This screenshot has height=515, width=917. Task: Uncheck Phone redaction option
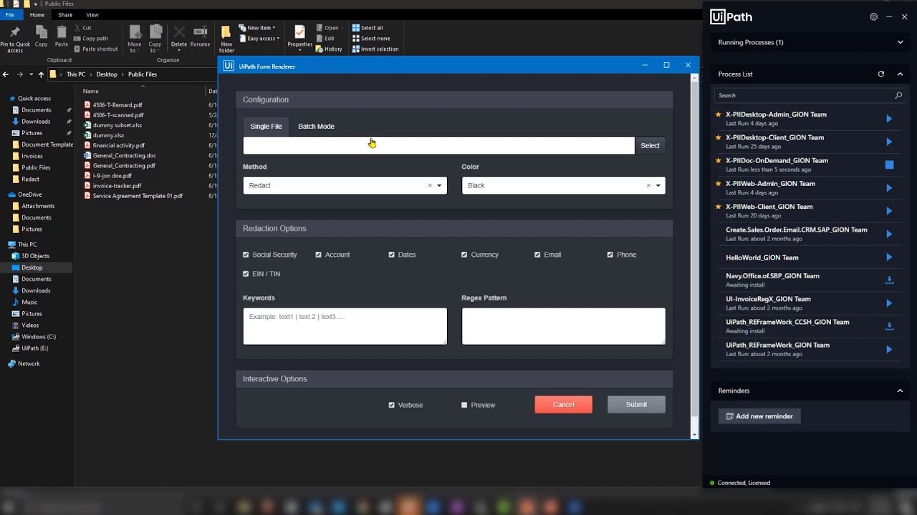610,255
